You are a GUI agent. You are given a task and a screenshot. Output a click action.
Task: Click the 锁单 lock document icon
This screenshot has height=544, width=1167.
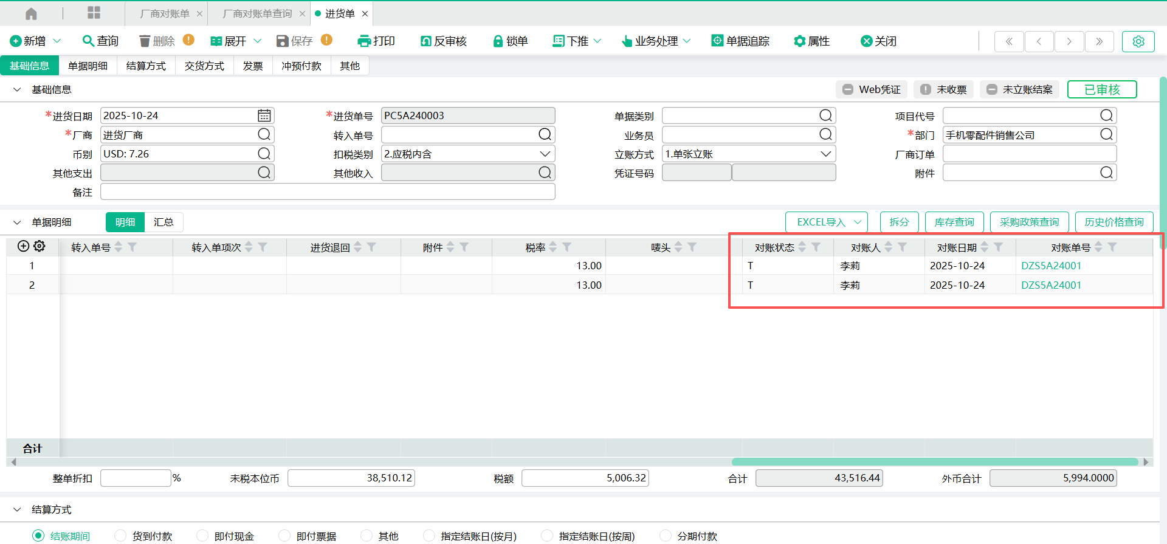[498, 41]
